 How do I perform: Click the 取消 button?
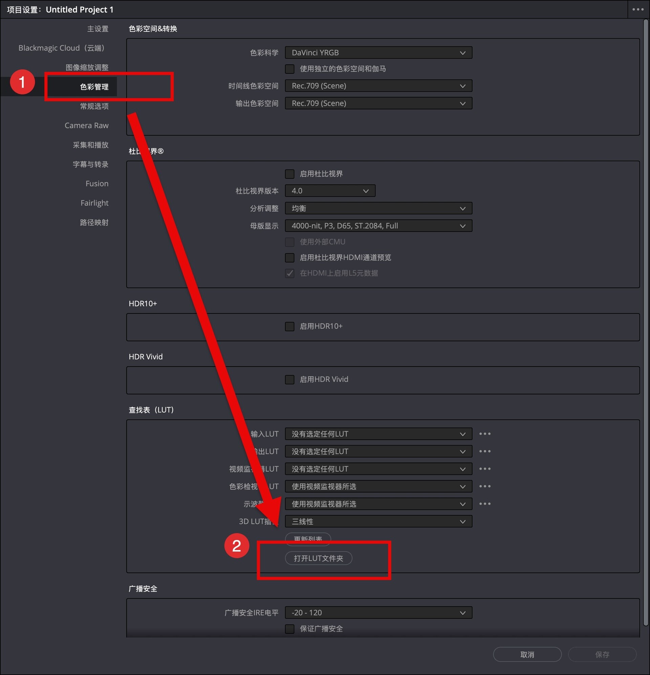[527, 654]
